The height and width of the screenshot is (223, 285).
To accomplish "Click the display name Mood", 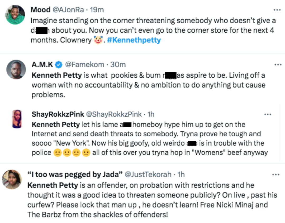I will tap(40, 10).
